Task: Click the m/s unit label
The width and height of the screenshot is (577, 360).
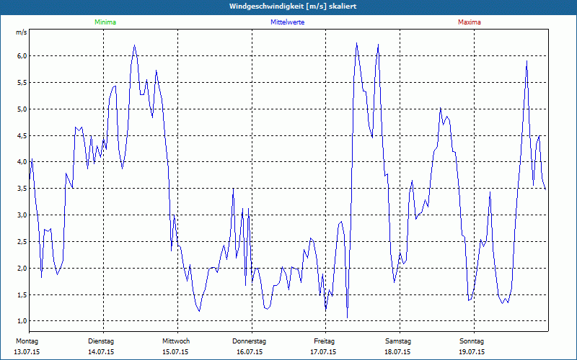Action: tap(22, 32)
